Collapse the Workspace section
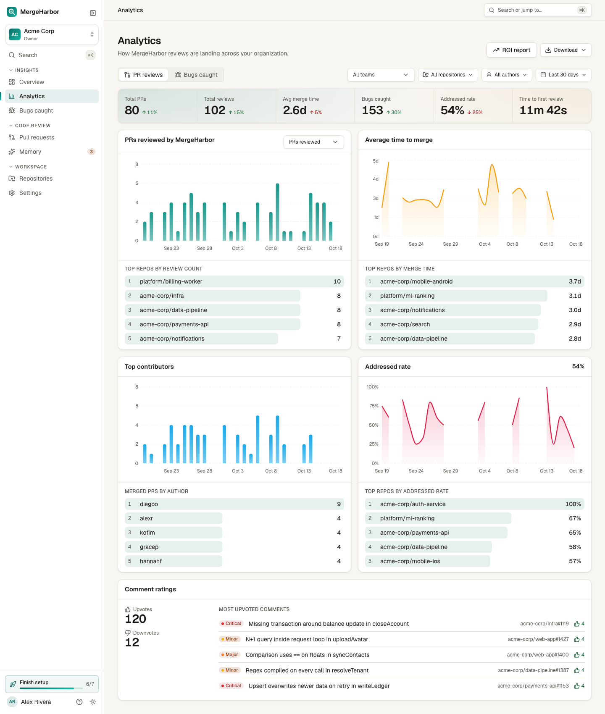The width and height of the screenshot is (605, 714). 28,167
